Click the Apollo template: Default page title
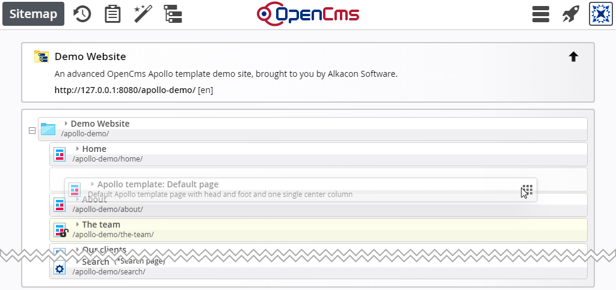616x290 pixels. click(158, 184)
